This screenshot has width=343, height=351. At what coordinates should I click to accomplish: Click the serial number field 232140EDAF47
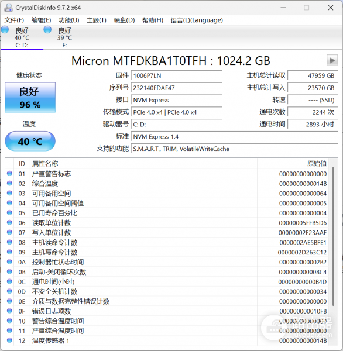pyautogui.click(x=176, y=88)
